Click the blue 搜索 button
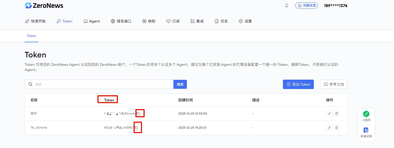 click(180, 84)
